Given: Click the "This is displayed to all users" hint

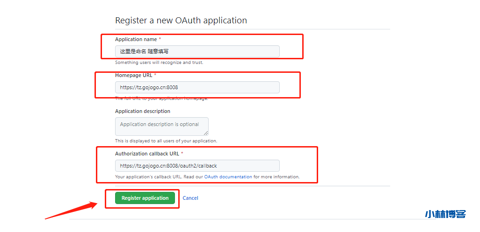Looking at the screenshot, I should coord(166,141).
